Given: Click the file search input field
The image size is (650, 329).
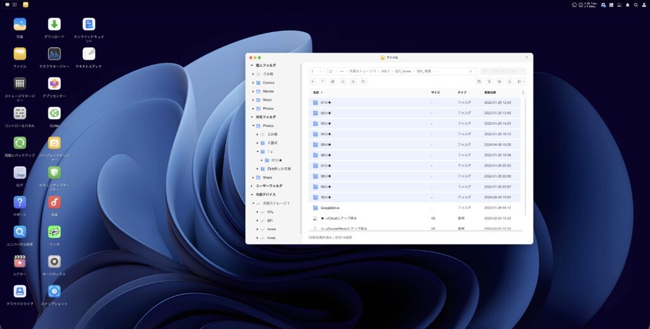Looking at the screenshot, I should click(503, 72).
